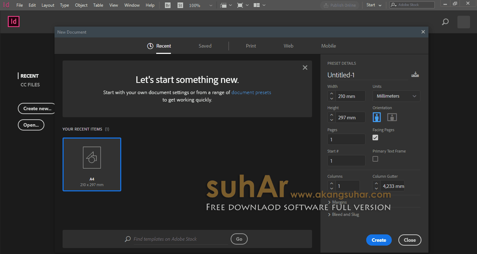Image resolution: width=477 pixels, height=254 pixels.
Task: Dismiss the 'Let's start something new' banner
Action: tap(305, 68)
